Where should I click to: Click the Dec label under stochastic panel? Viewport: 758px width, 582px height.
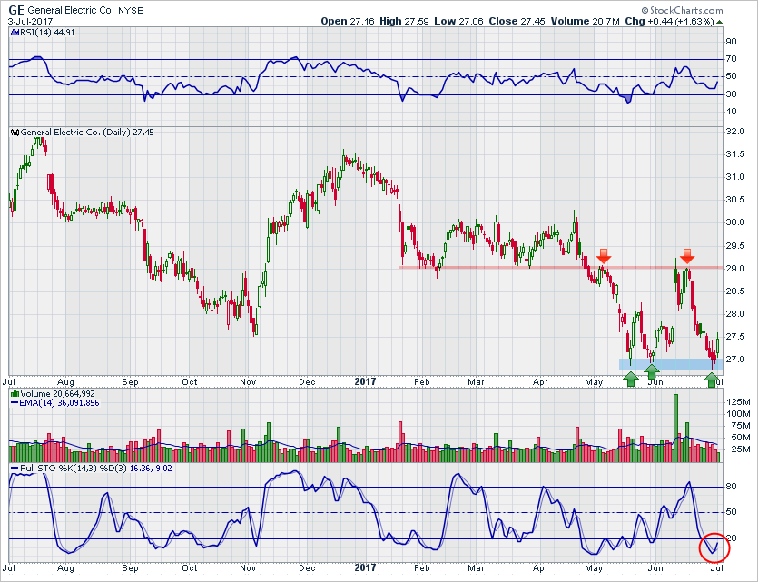click(x=307, y=568)
